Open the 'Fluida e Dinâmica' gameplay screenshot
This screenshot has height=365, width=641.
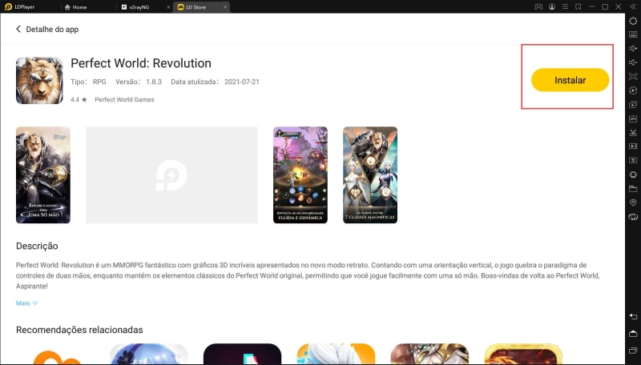coord(300,174)
